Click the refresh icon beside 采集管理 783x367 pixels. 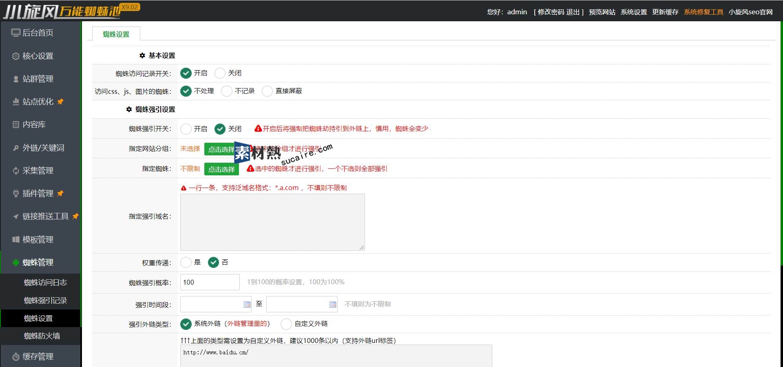pos(15,171)
